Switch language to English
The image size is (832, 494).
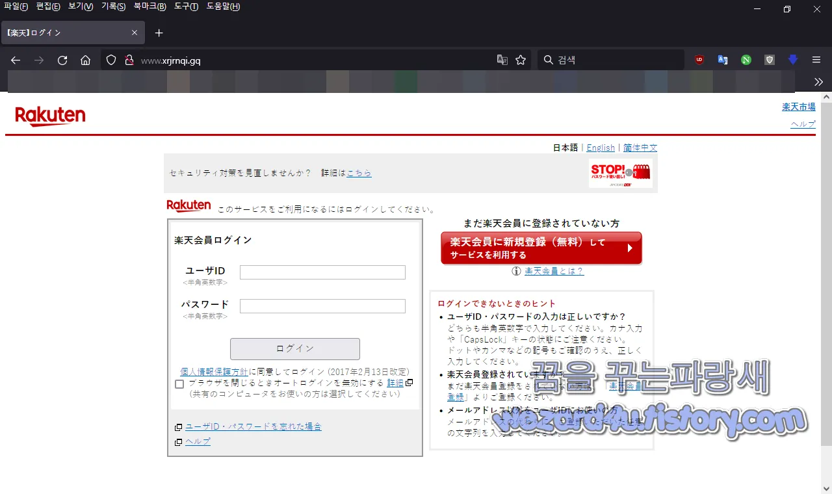[x=601, y=148]
